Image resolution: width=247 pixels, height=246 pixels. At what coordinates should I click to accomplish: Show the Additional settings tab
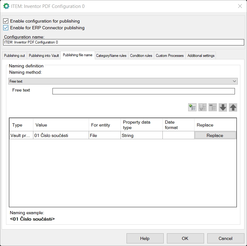point(201,56)
